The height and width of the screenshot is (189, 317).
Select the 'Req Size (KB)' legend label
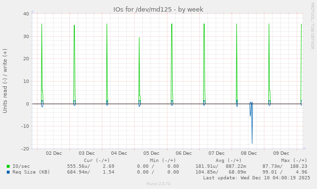(31, 172)
